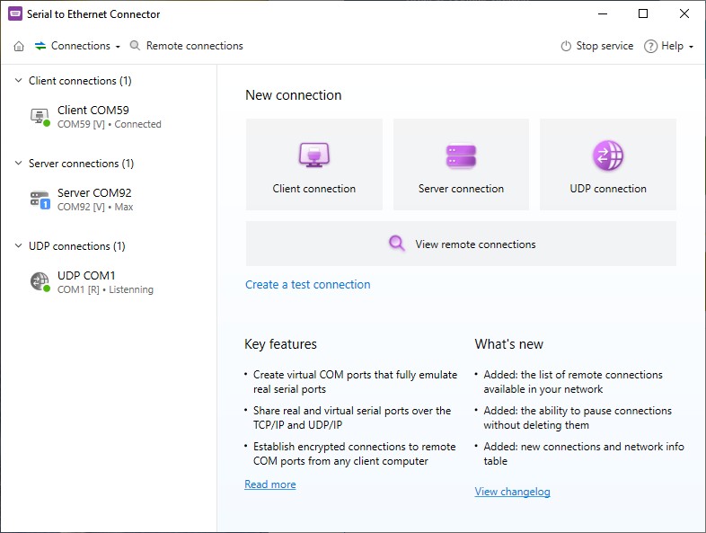
Task: Click the app icon in title bar
Action: pyautogui.click(x=15, y=13)
